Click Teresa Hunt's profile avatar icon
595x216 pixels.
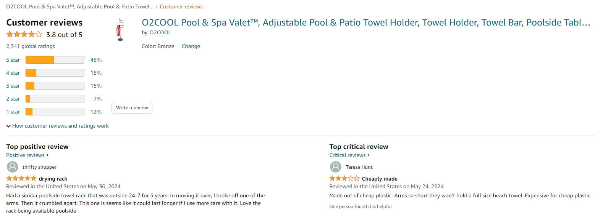336,167
